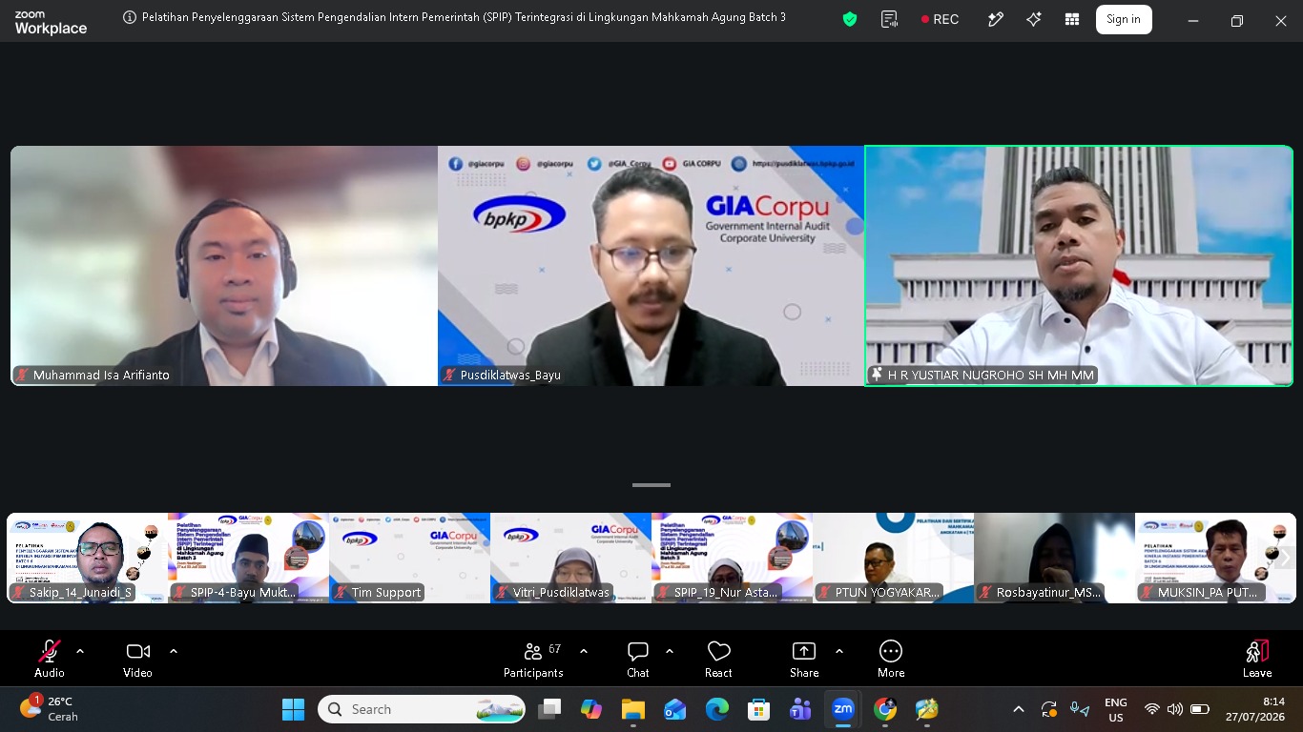Select H R Yustiar Nugroho's video tile

tap(1079, 266)
